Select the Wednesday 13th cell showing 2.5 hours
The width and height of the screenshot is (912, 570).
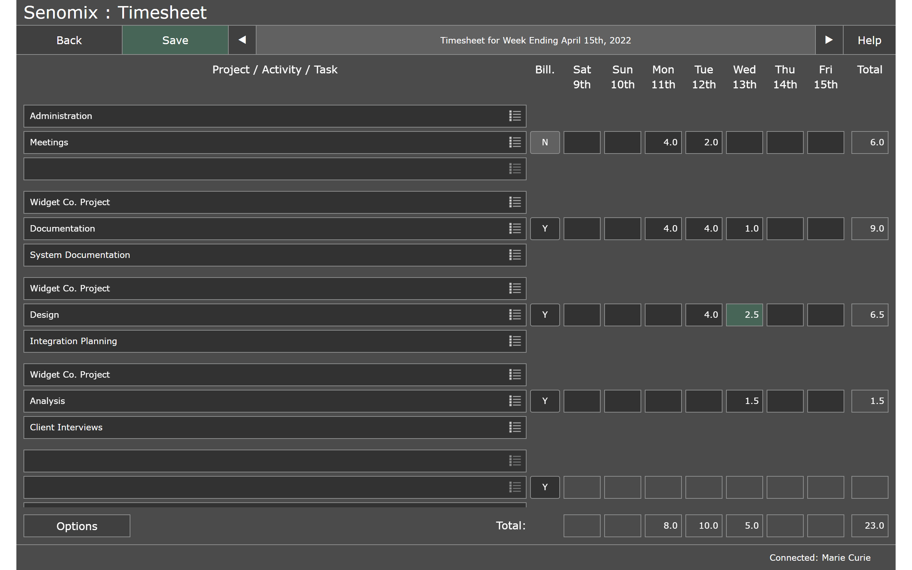point(744,315)
